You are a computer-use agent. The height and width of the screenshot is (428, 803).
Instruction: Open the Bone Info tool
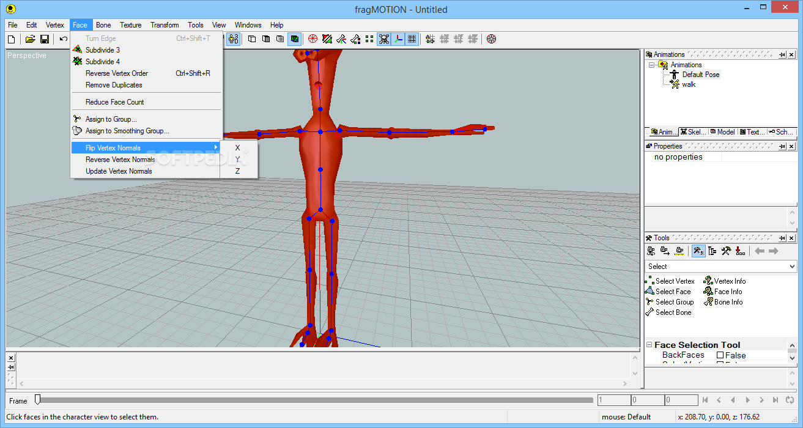(723, 302)
